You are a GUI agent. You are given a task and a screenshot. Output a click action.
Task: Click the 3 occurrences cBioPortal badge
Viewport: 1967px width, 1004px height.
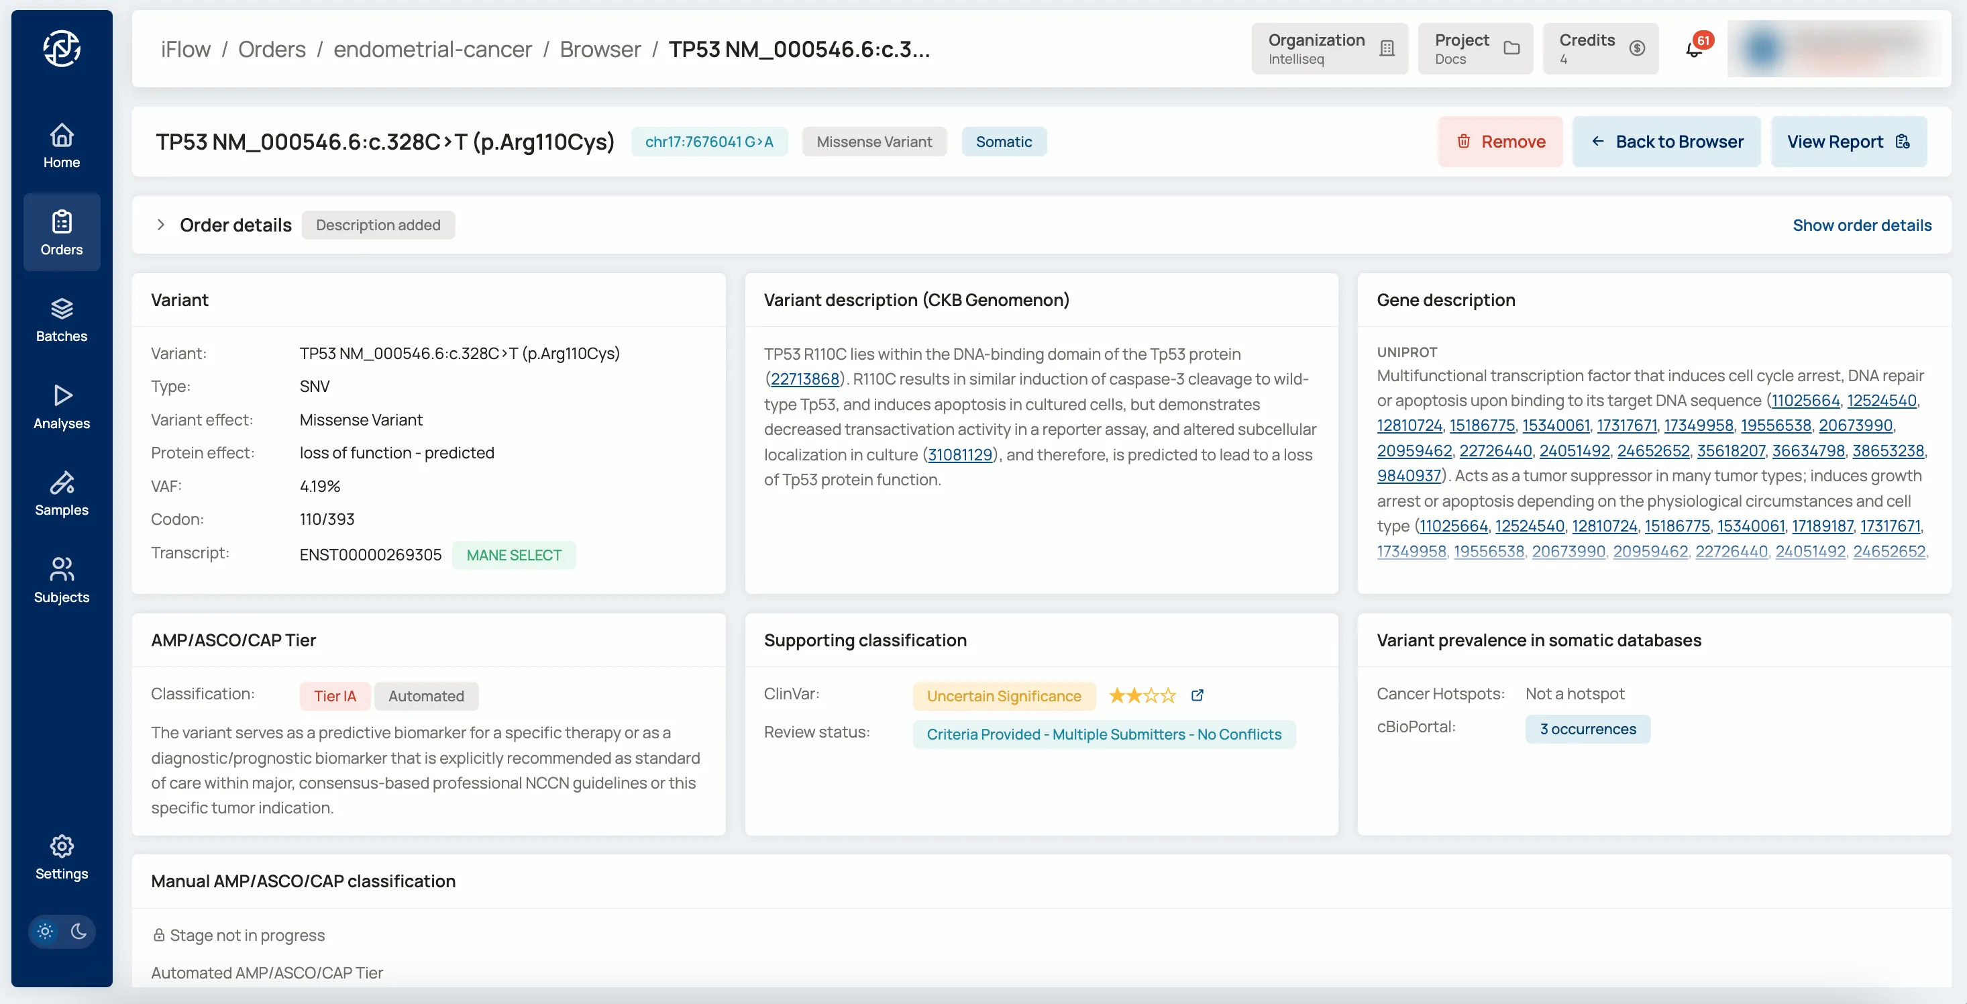pyautogui.click(x=1587, y=729)
